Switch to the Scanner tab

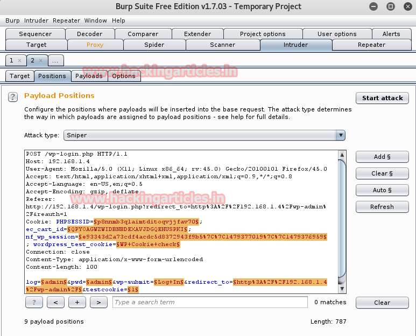[x=223, y=45]
